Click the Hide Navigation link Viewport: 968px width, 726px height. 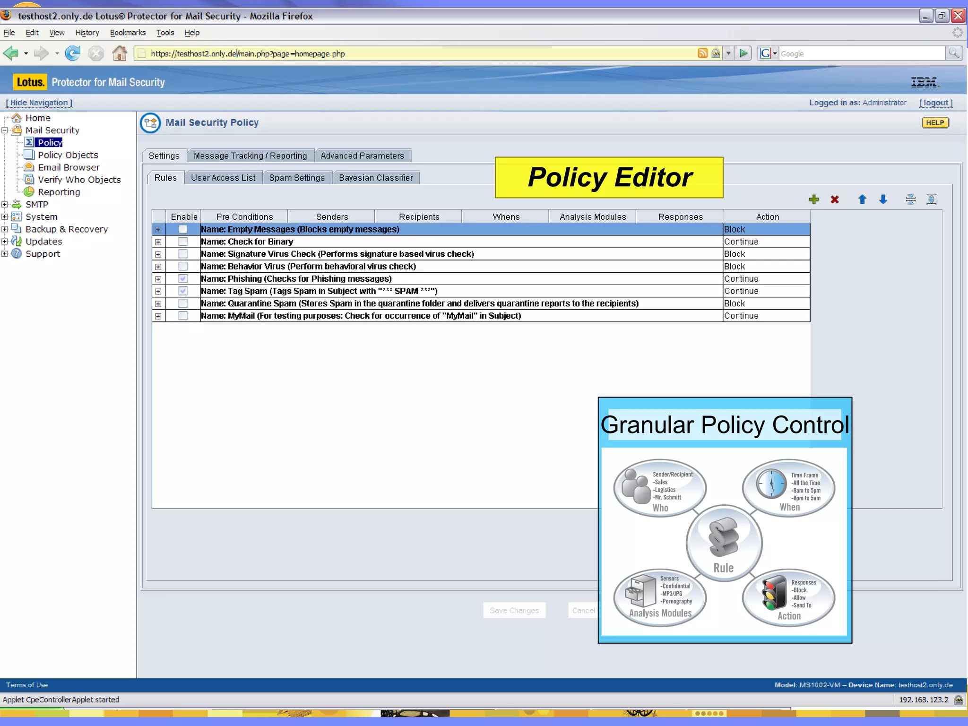[x=39, y=103]
